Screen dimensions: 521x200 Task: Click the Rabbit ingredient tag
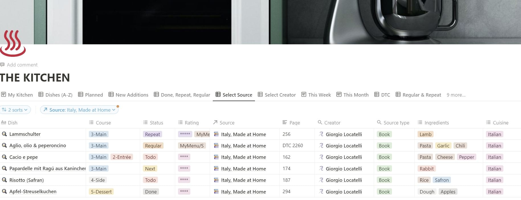click(x=427, y=169)
